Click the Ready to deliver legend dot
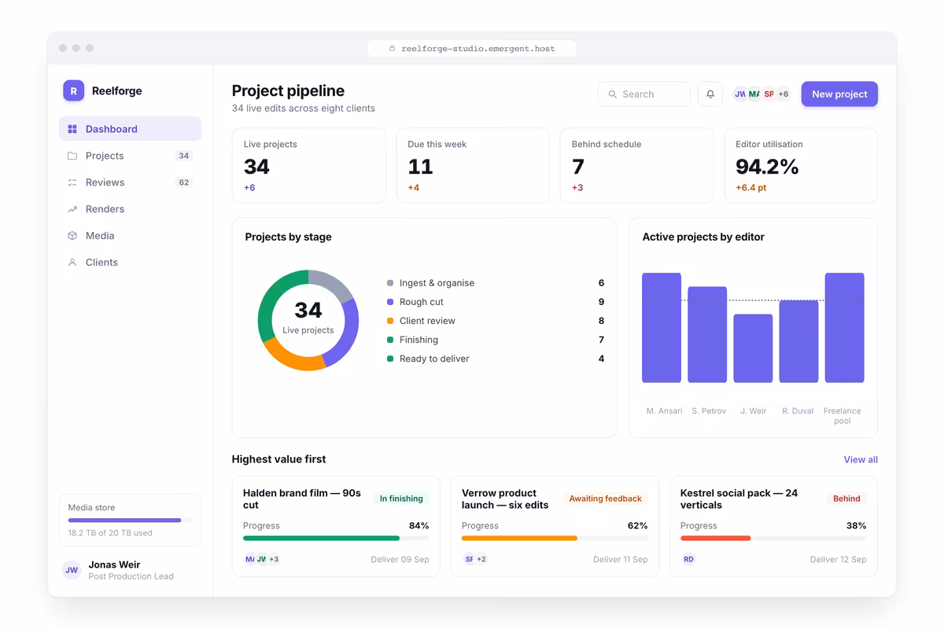The width and height of the screenshot is (944, 629). [390, 359]
